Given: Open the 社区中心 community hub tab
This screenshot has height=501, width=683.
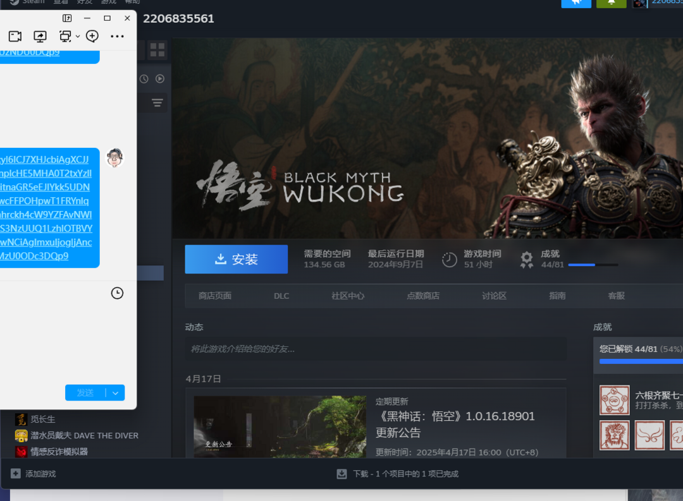Looking at the screenshot, I should coord(348,296).
